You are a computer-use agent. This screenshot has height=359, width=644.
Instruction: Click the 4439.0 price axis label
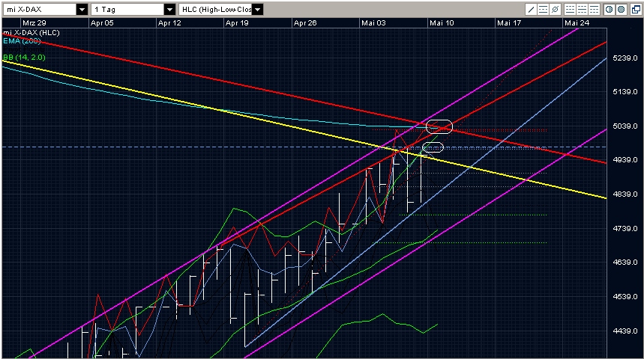pos(625,331)
